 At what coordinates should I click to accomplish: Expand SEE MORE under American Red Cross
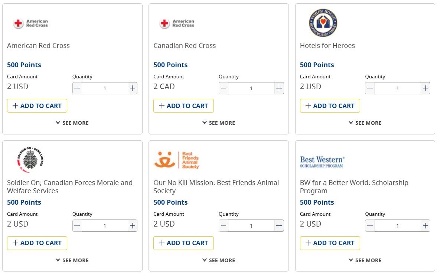click(x=72, y=123)
